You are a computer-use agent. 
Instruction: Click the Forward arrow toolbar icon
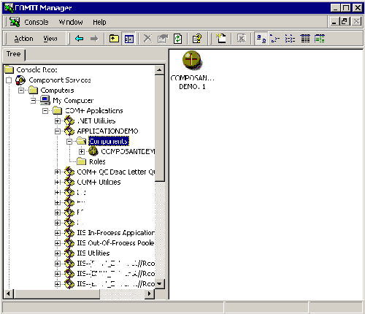click(94, 39)
